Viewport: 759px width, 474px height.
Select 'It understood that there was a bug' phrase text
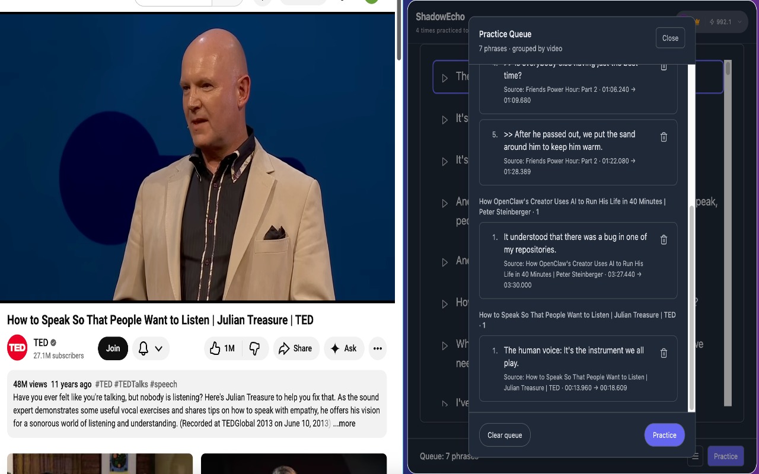point(575,243)
